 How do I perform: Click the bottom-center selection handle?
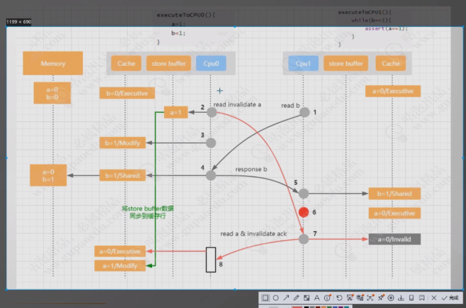pyautogui.click(x=235, y=289)
